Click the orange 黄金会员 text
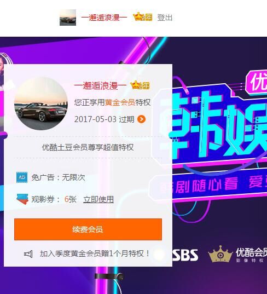Screen dimensions: 267x294 [x=120, y=102]
